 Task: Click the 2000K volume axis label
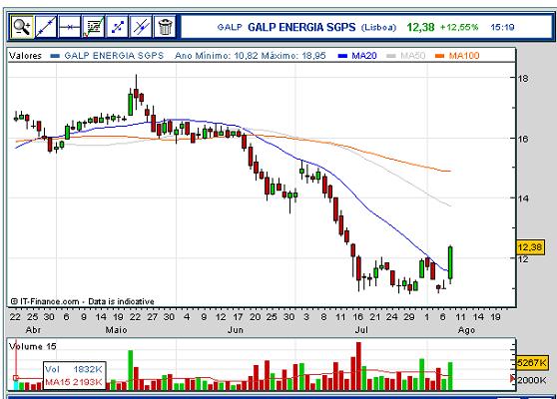pyautogui.click(x=532, y=380)
